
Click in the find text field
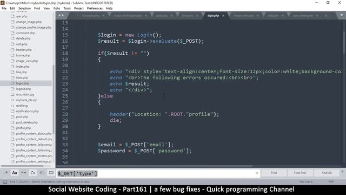click(x=158, y=173)
